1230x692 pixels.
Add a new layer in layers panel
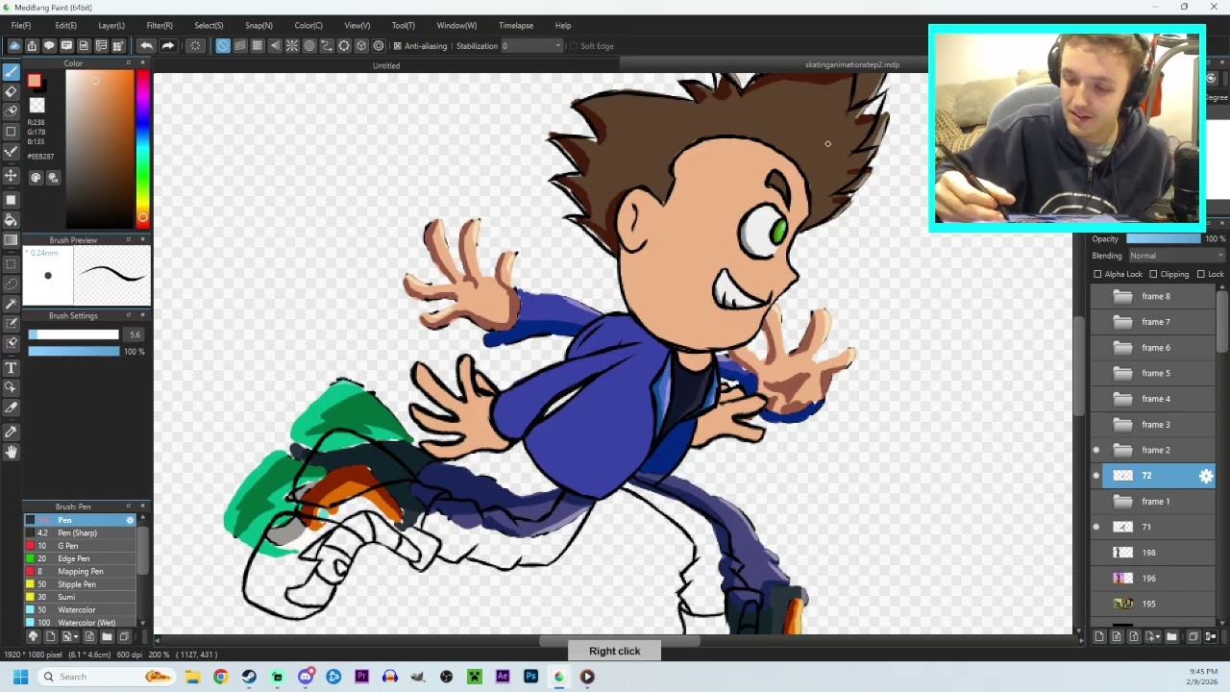tap(1099, 636)
